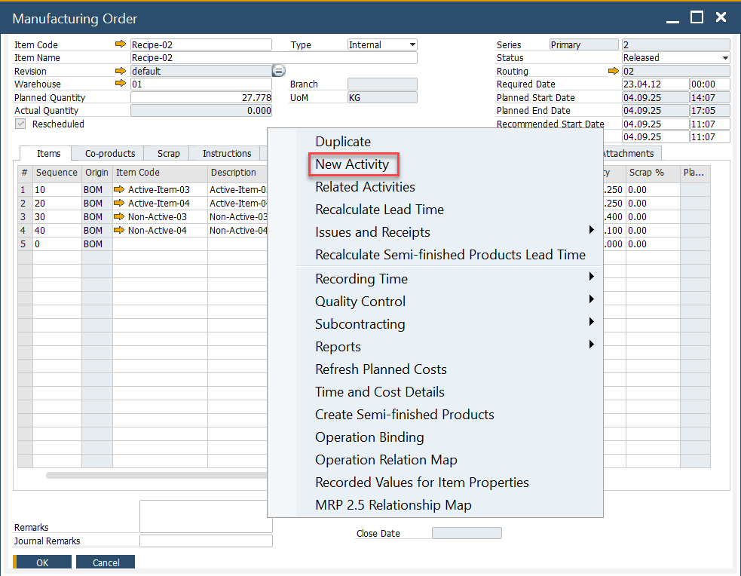
Task: Click the Revision link arrow icon
Action: [121, 71]
